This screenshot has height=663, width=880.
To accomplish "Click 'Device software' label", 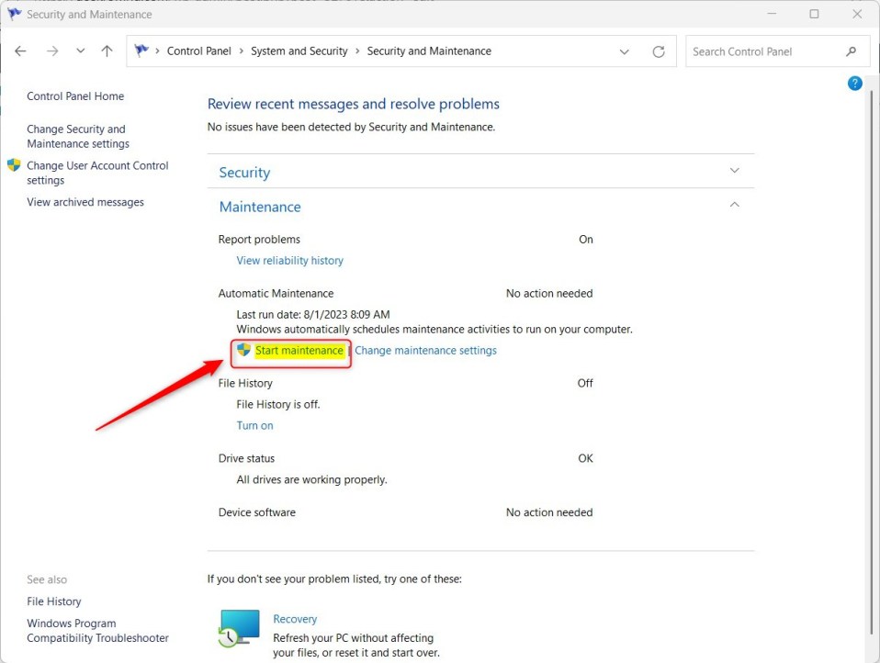I will (257, 512).
